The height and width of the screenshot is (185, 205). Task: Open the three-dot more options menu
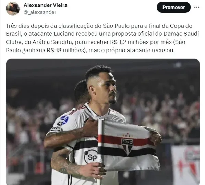click(x=197, y=7)
